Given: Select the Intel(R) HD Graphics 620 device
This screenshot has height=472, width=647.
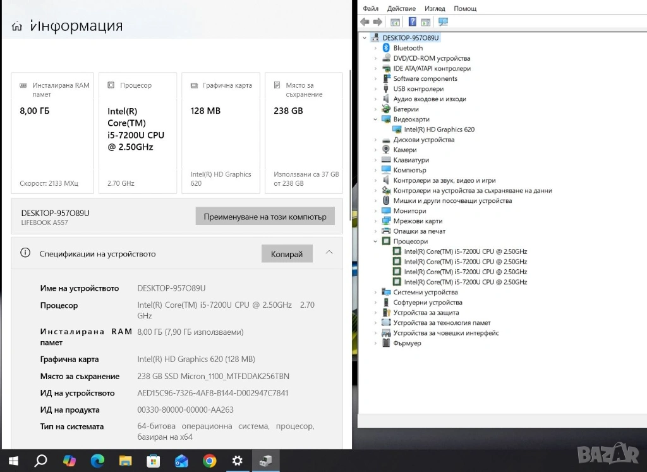Looking at the screenshot, I should tap(438, 130).
